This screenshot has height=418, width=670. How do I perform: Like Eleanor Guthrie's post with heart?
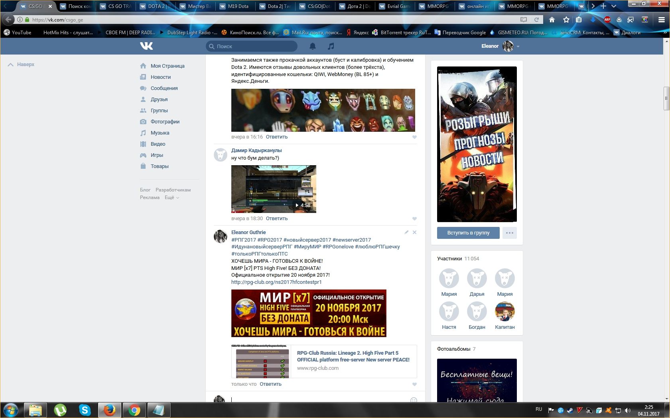[x=414, y=384]
